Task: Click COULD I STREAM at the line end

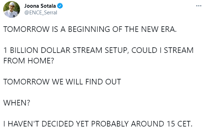Action: tap(162, 50)
